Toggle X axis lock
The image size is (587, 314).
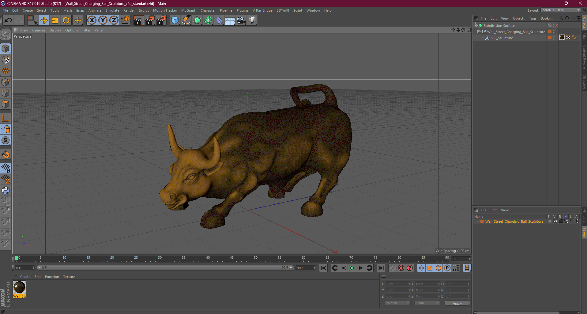click(x=92, y=20)
